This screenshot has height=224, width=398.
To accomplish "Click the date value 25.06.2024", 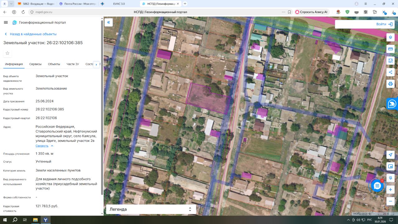I will tap(44, 101).
